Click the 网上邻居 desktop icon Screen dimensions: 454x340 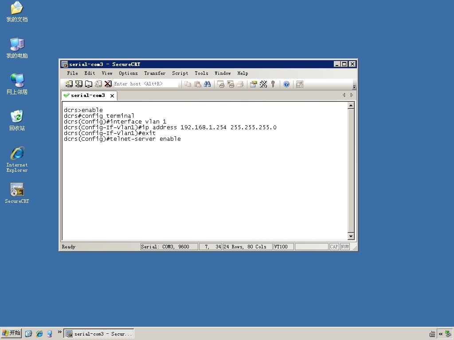(17, 84)
